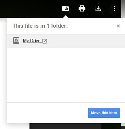
Task: Close the folder location popup with X
Action: point(118,26)
